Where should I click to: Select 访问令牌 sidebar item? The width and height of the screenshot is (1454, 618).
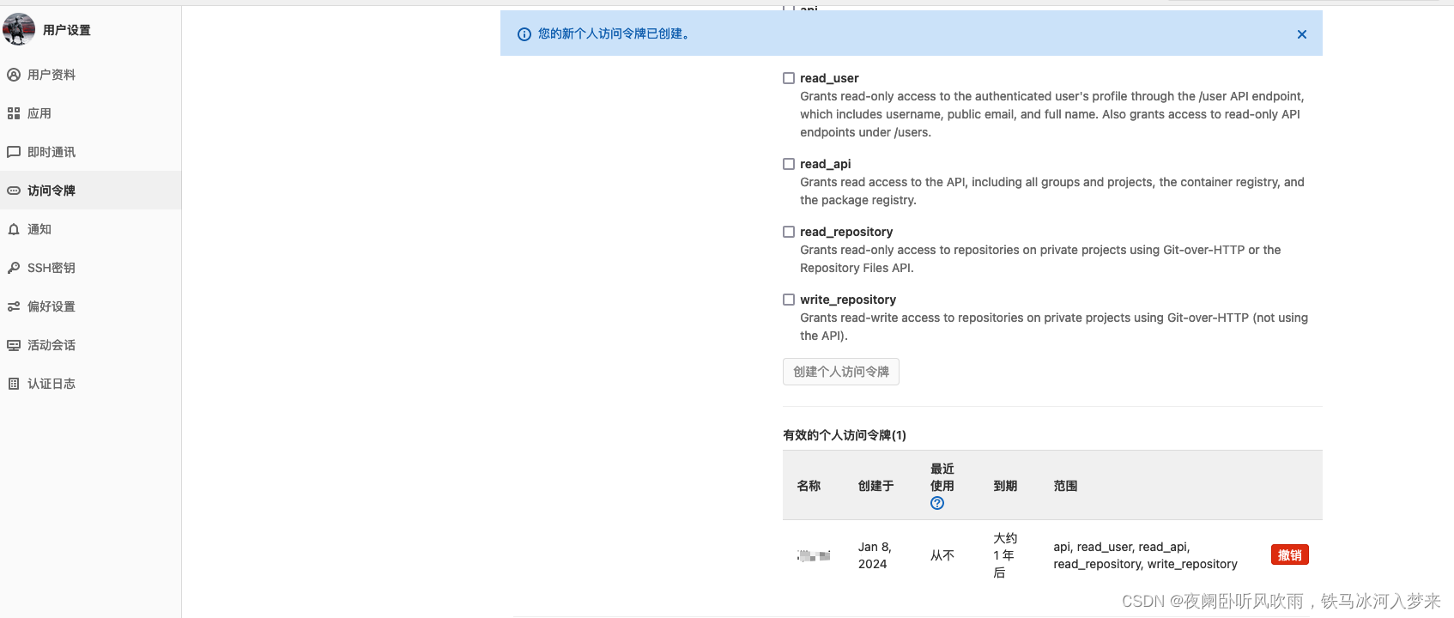(x=90, y=191)
